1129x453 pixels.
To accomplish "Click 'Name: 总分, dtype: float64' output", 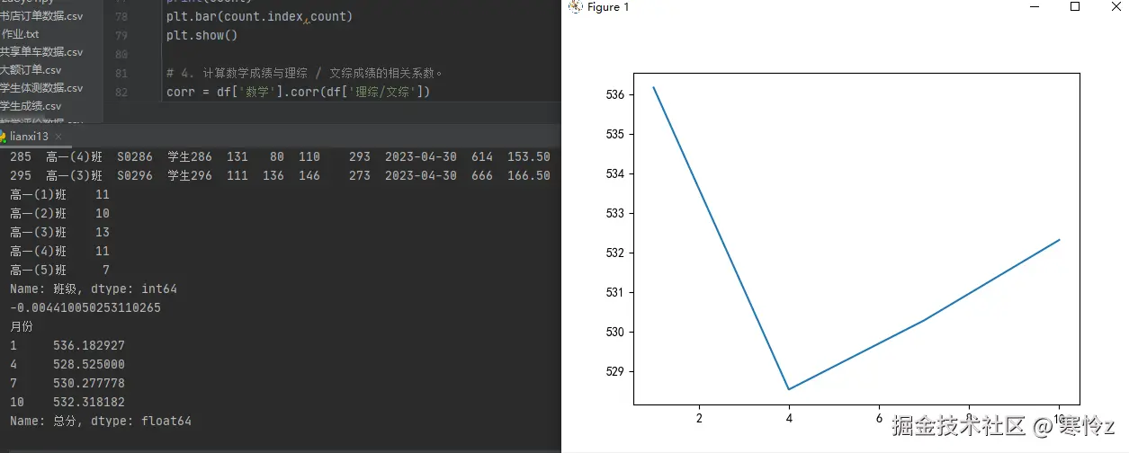I will pos(101,421).
